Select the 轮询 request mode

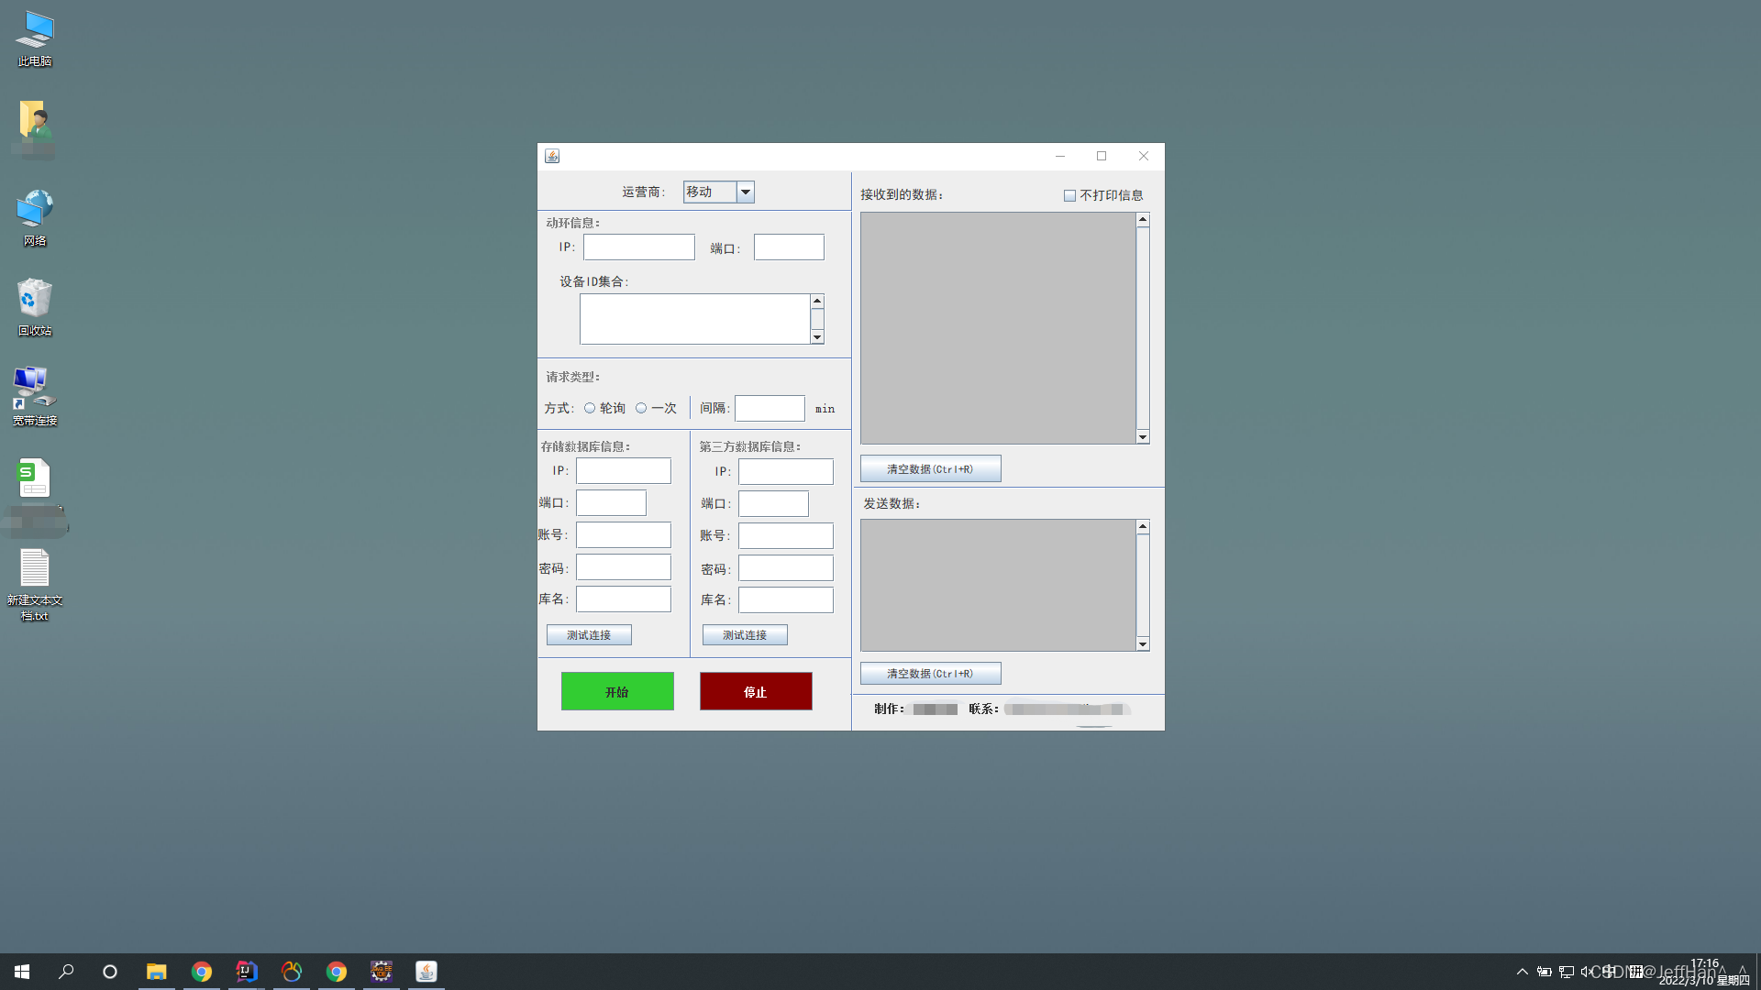(x=590, y=408)
